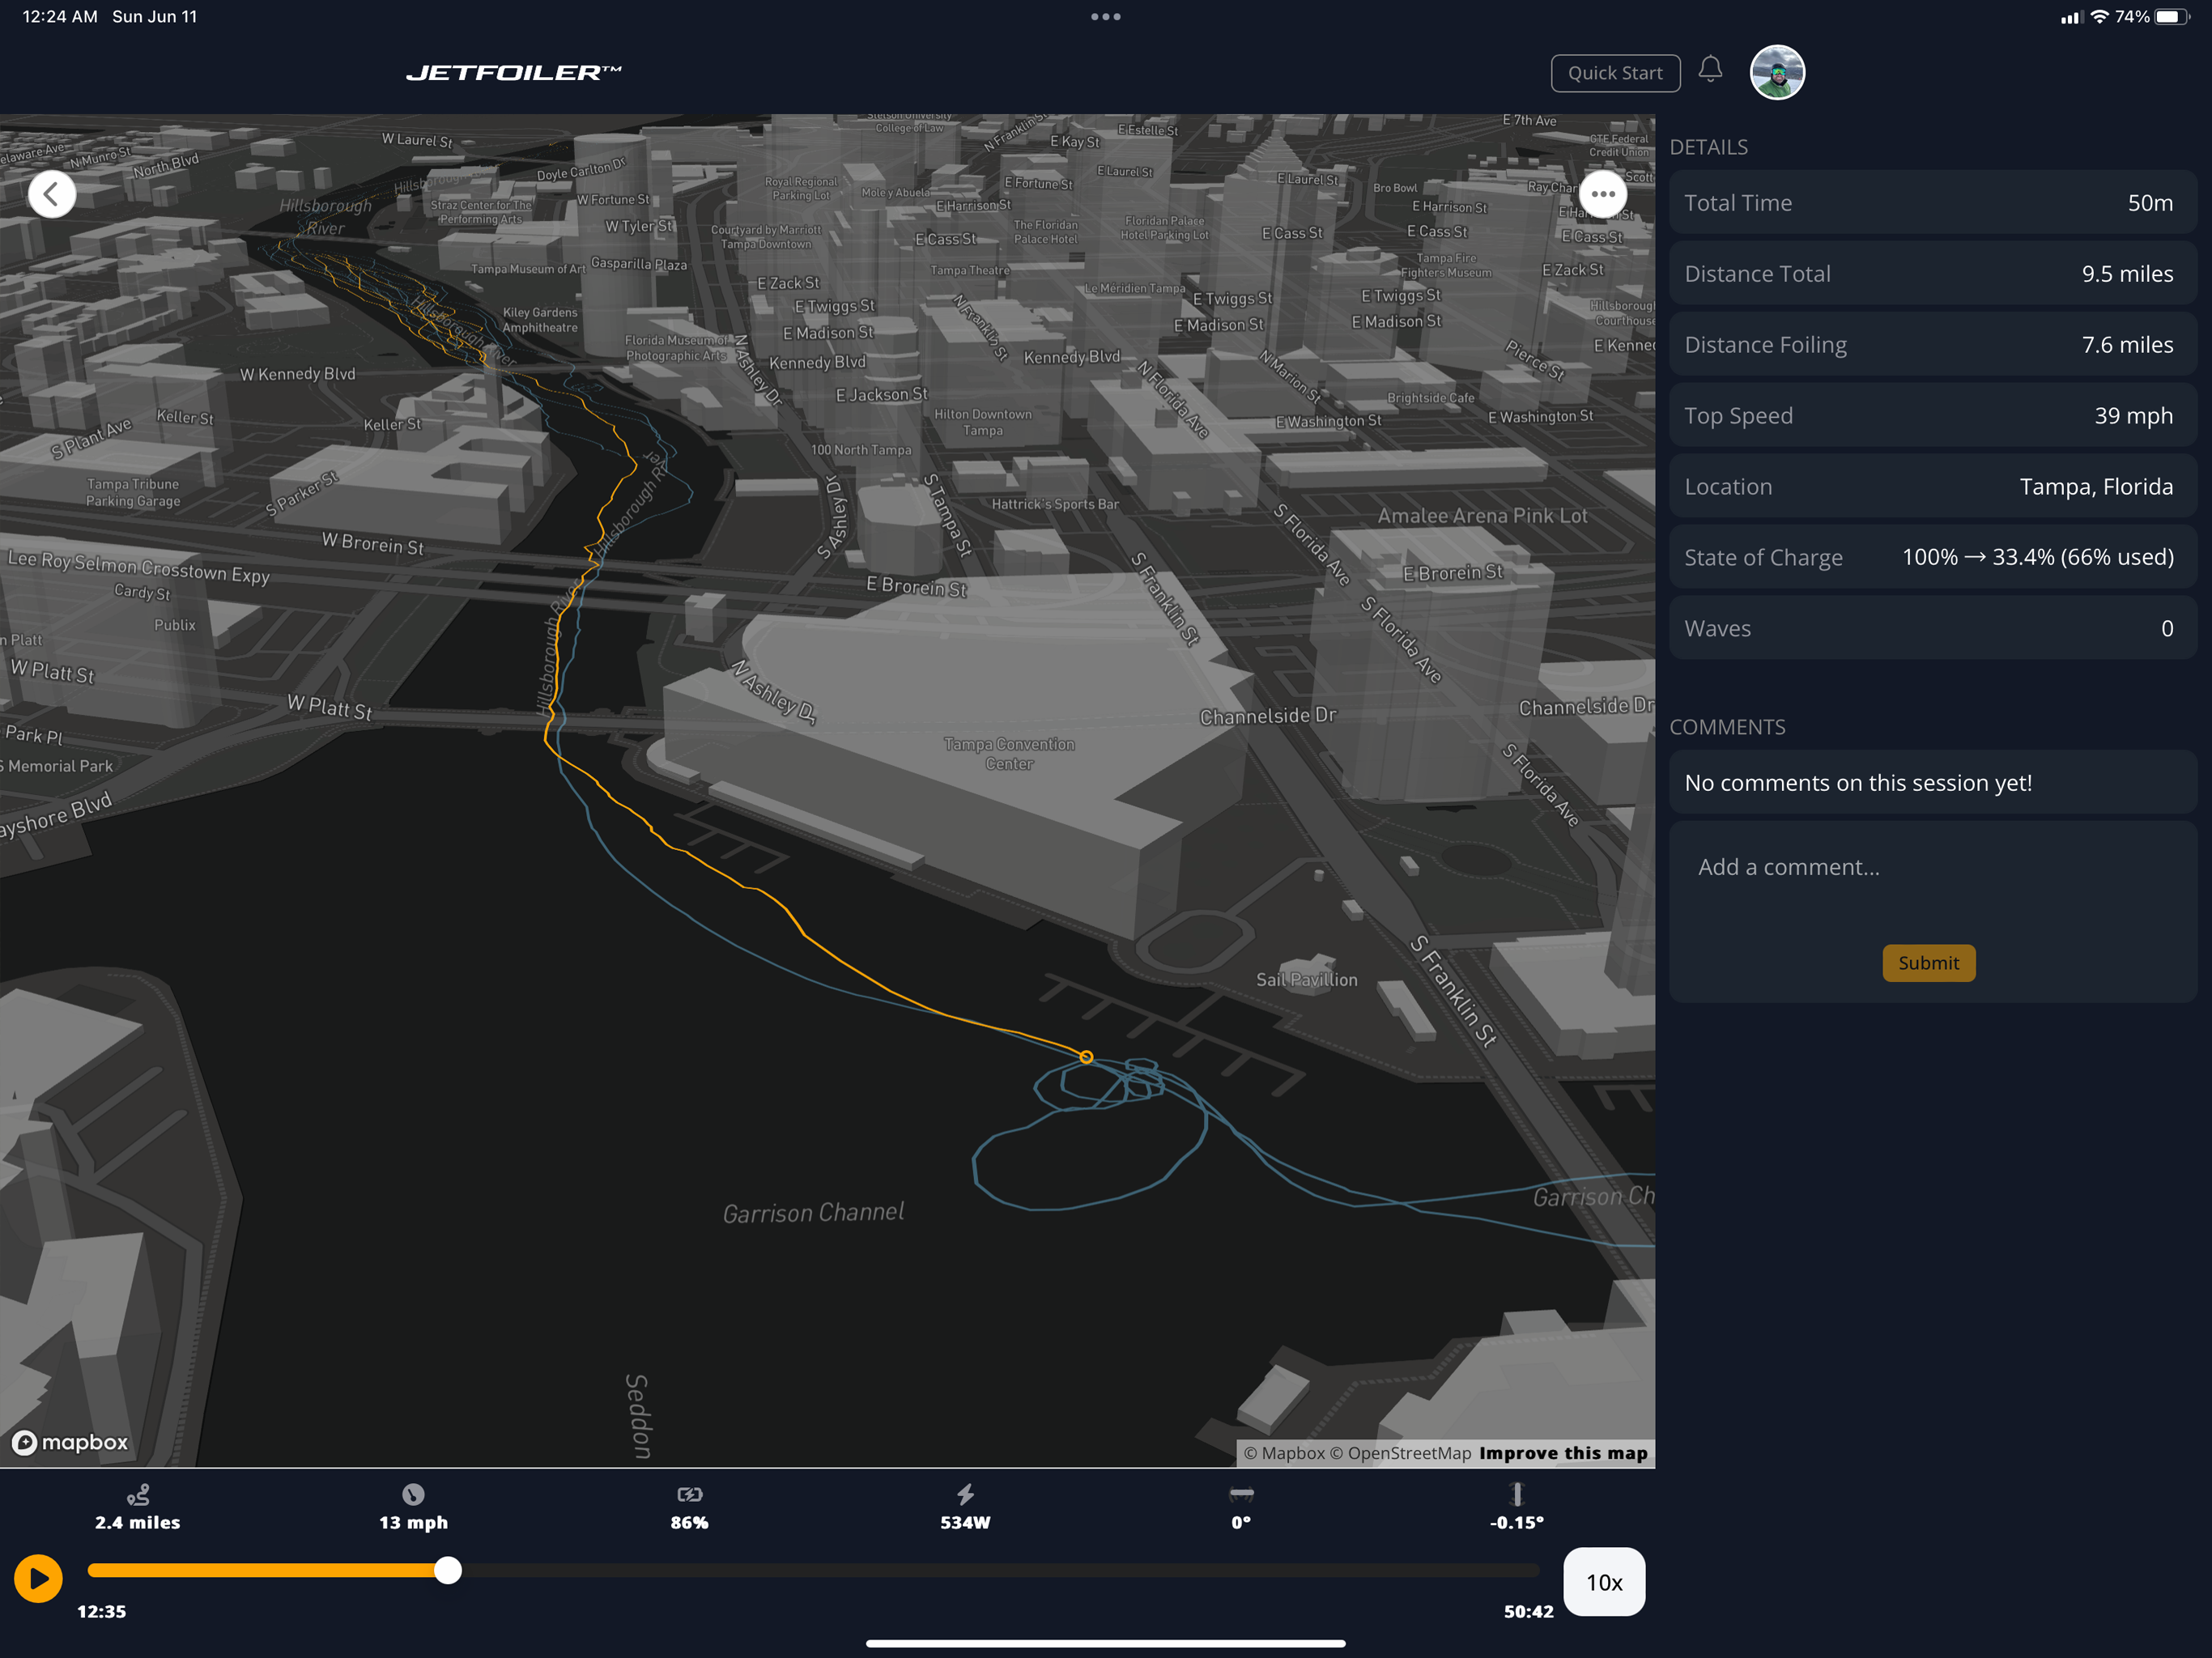Click the Hilton Downtown Tampa label
Screen dimensions: 2212x1658
click(983, 422)
